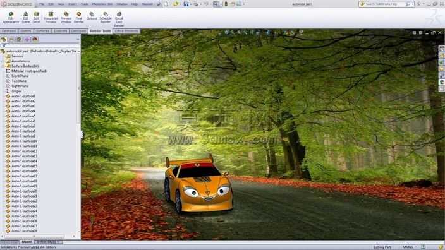Click the feature tree horizontal scrollbar
Screen dimensions: 445x250
click(x=35, y=236)
